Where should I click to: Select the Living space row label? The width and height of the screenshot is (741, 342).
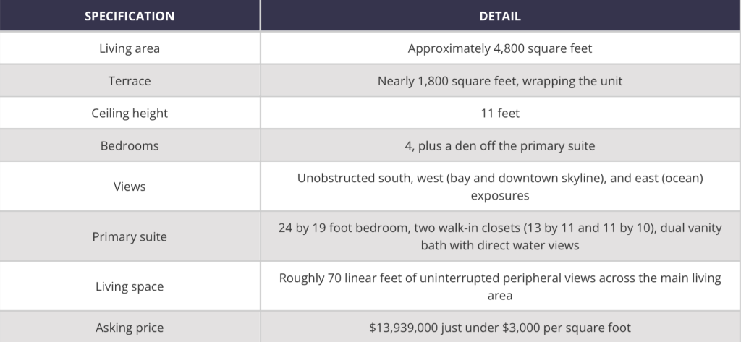click(130, 286)
